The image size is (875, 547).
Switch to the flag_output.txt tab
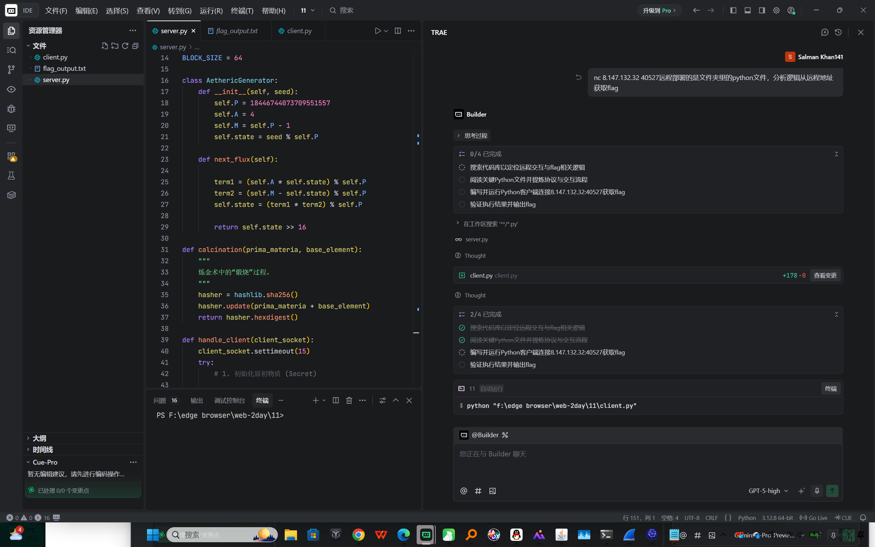pyautogui.click(x=237, y=31)
